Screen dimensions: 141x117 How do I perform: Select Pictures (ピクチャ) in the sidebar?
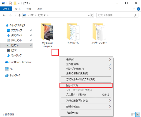coord(16,45)
